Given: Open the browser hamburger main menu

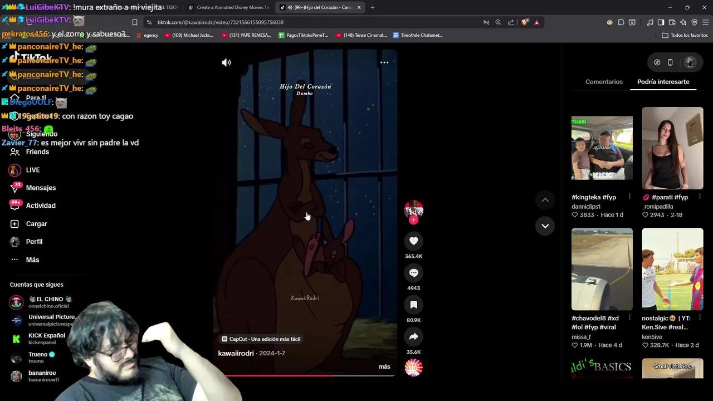Looking at the screenshot, I should coord(705,22).
